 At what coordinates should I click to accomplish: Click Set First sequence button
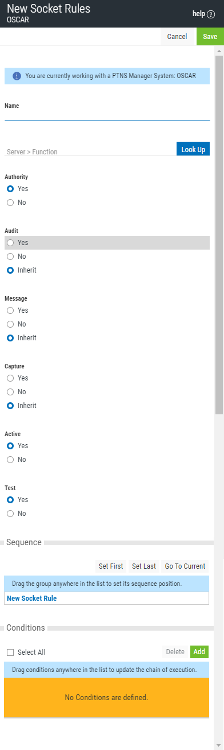pos(111,566)
